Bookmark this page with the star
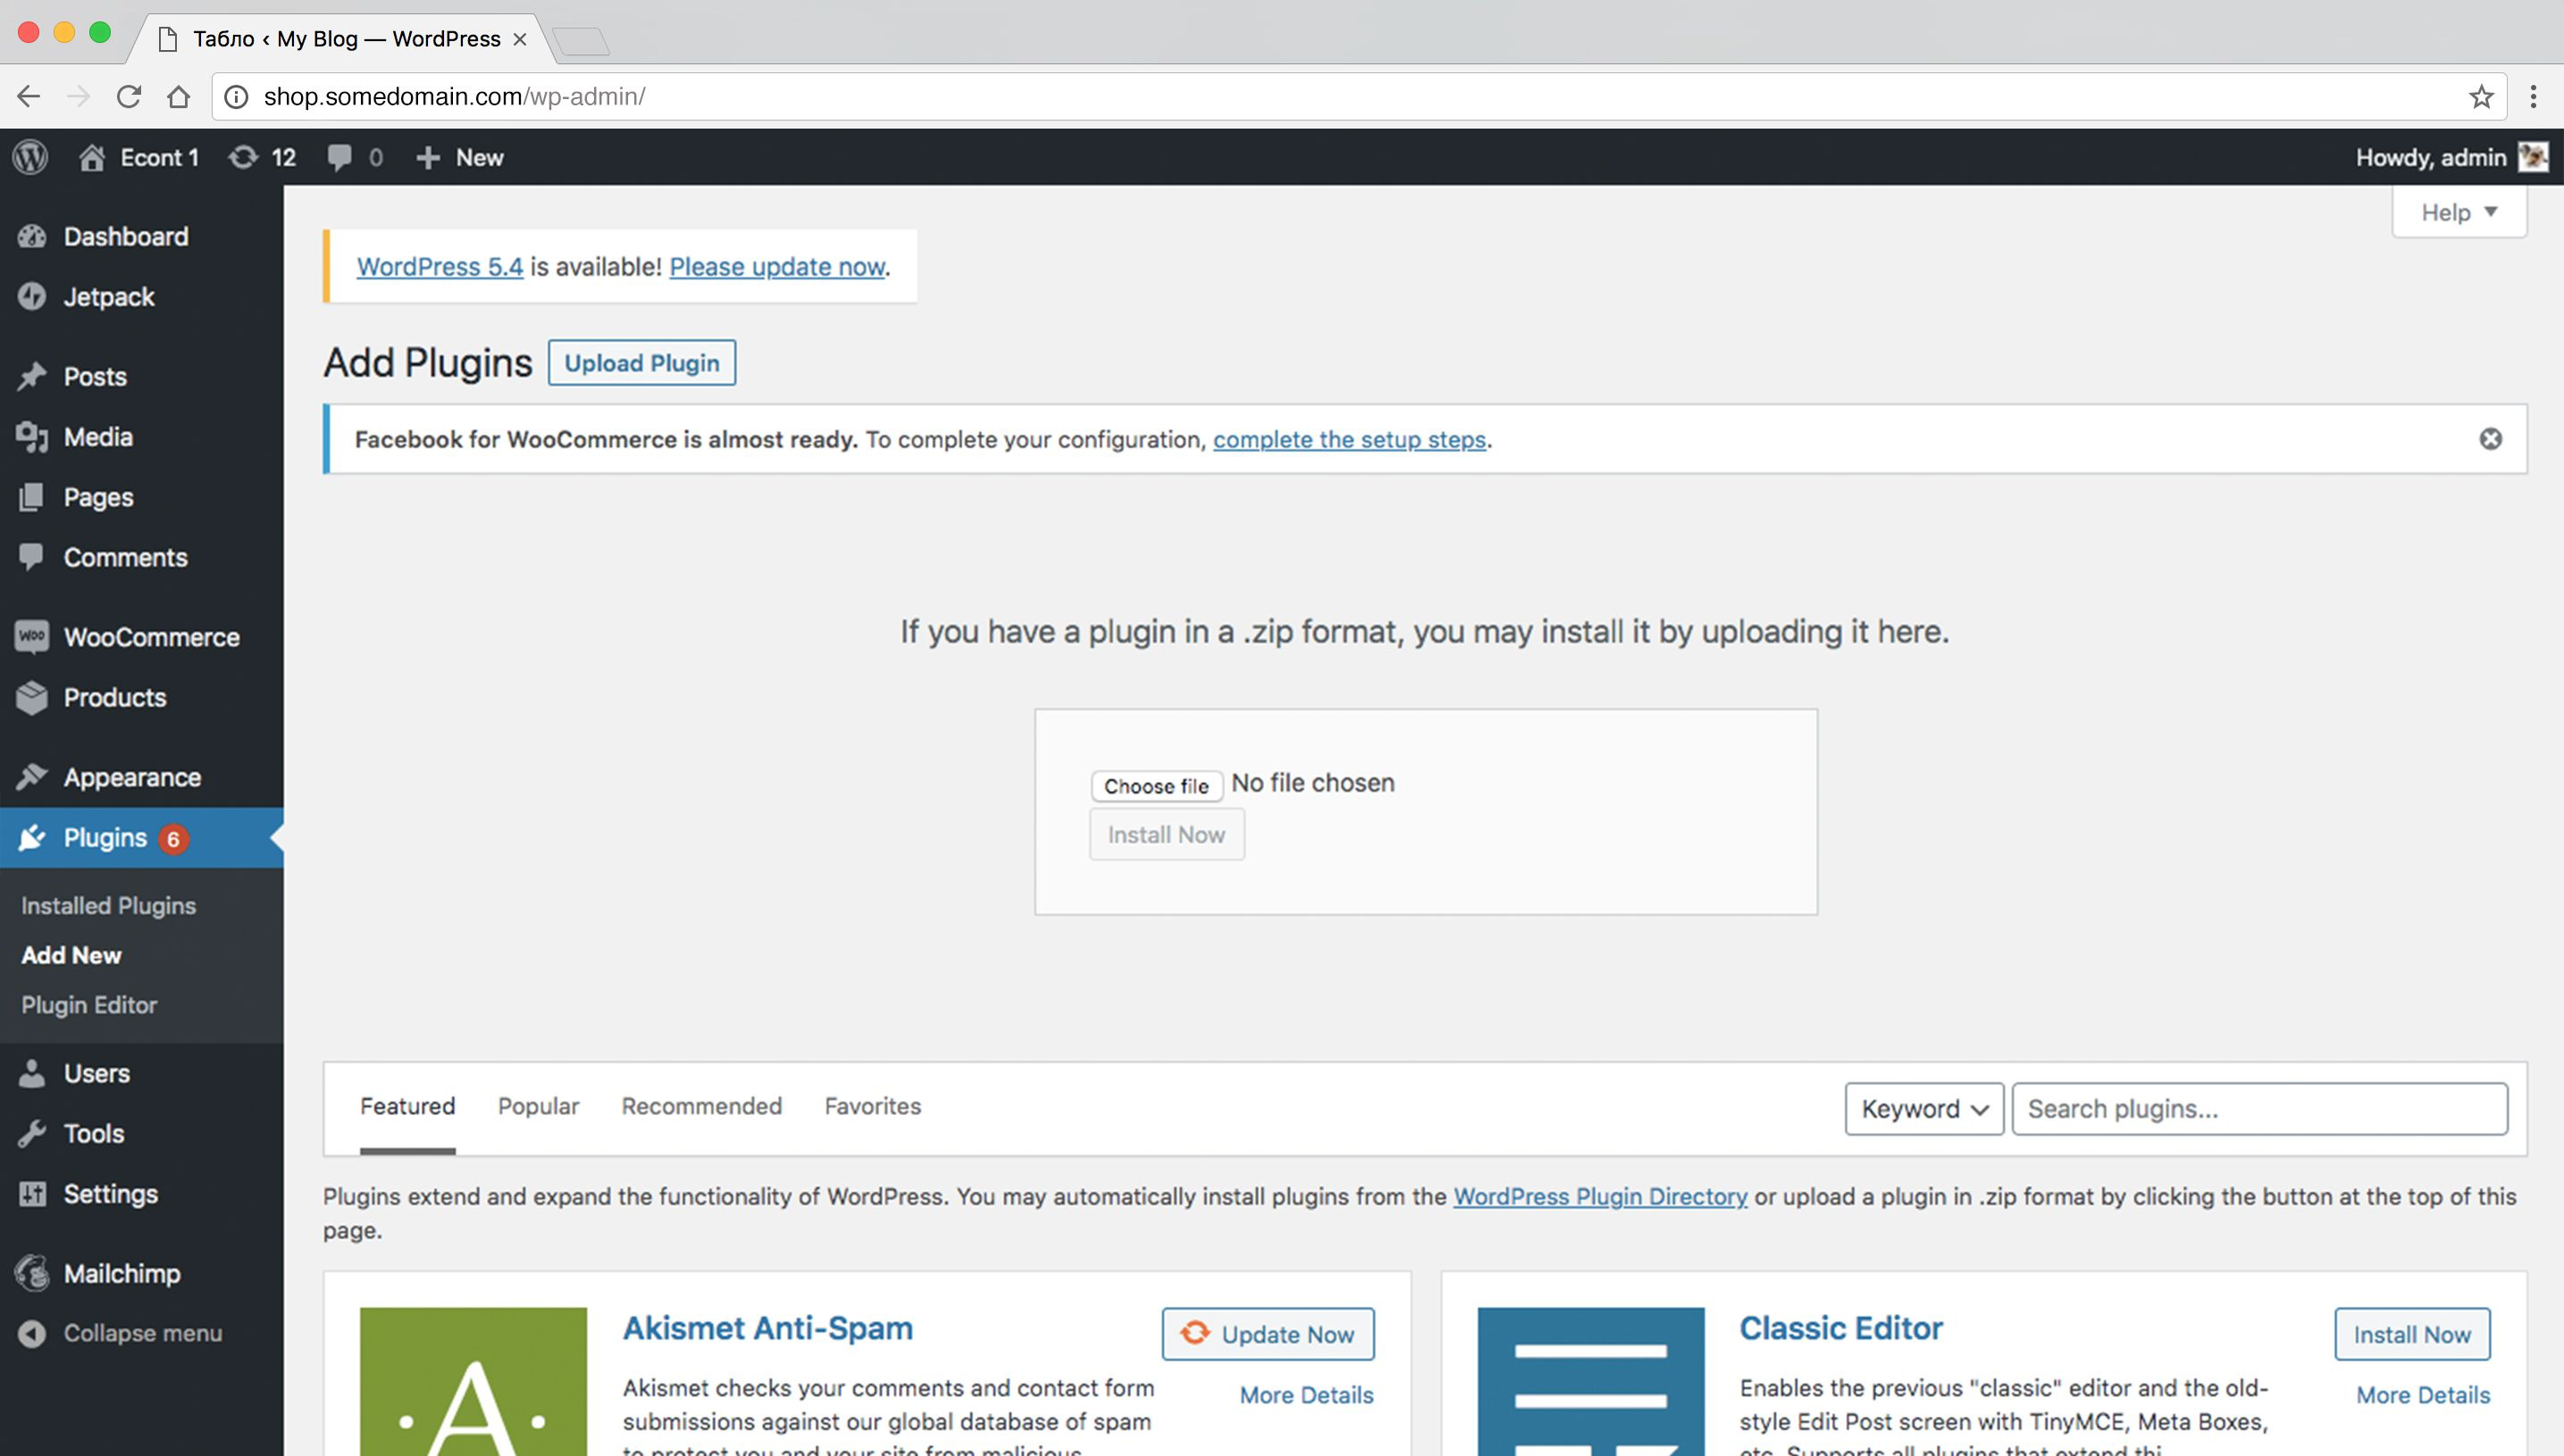Viewport: 2564px width, 1456px height. tap(2481, 96)
